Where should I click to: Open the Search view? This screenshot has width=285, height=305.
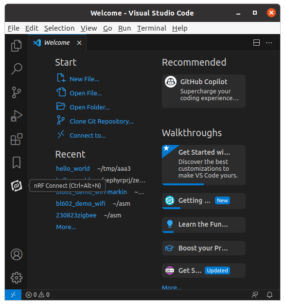(17, 69)
